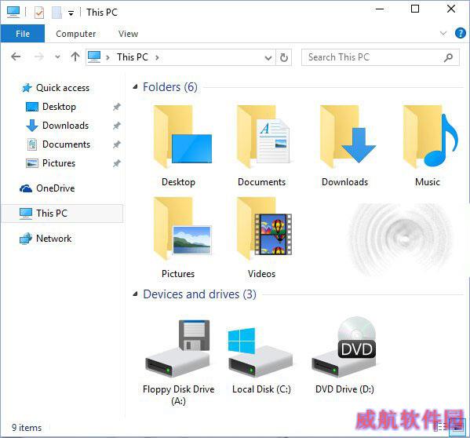The width and height of the screenshot is (470, 438).
Task: Click the refresh button beside address bar
Action: pos(284,57)
